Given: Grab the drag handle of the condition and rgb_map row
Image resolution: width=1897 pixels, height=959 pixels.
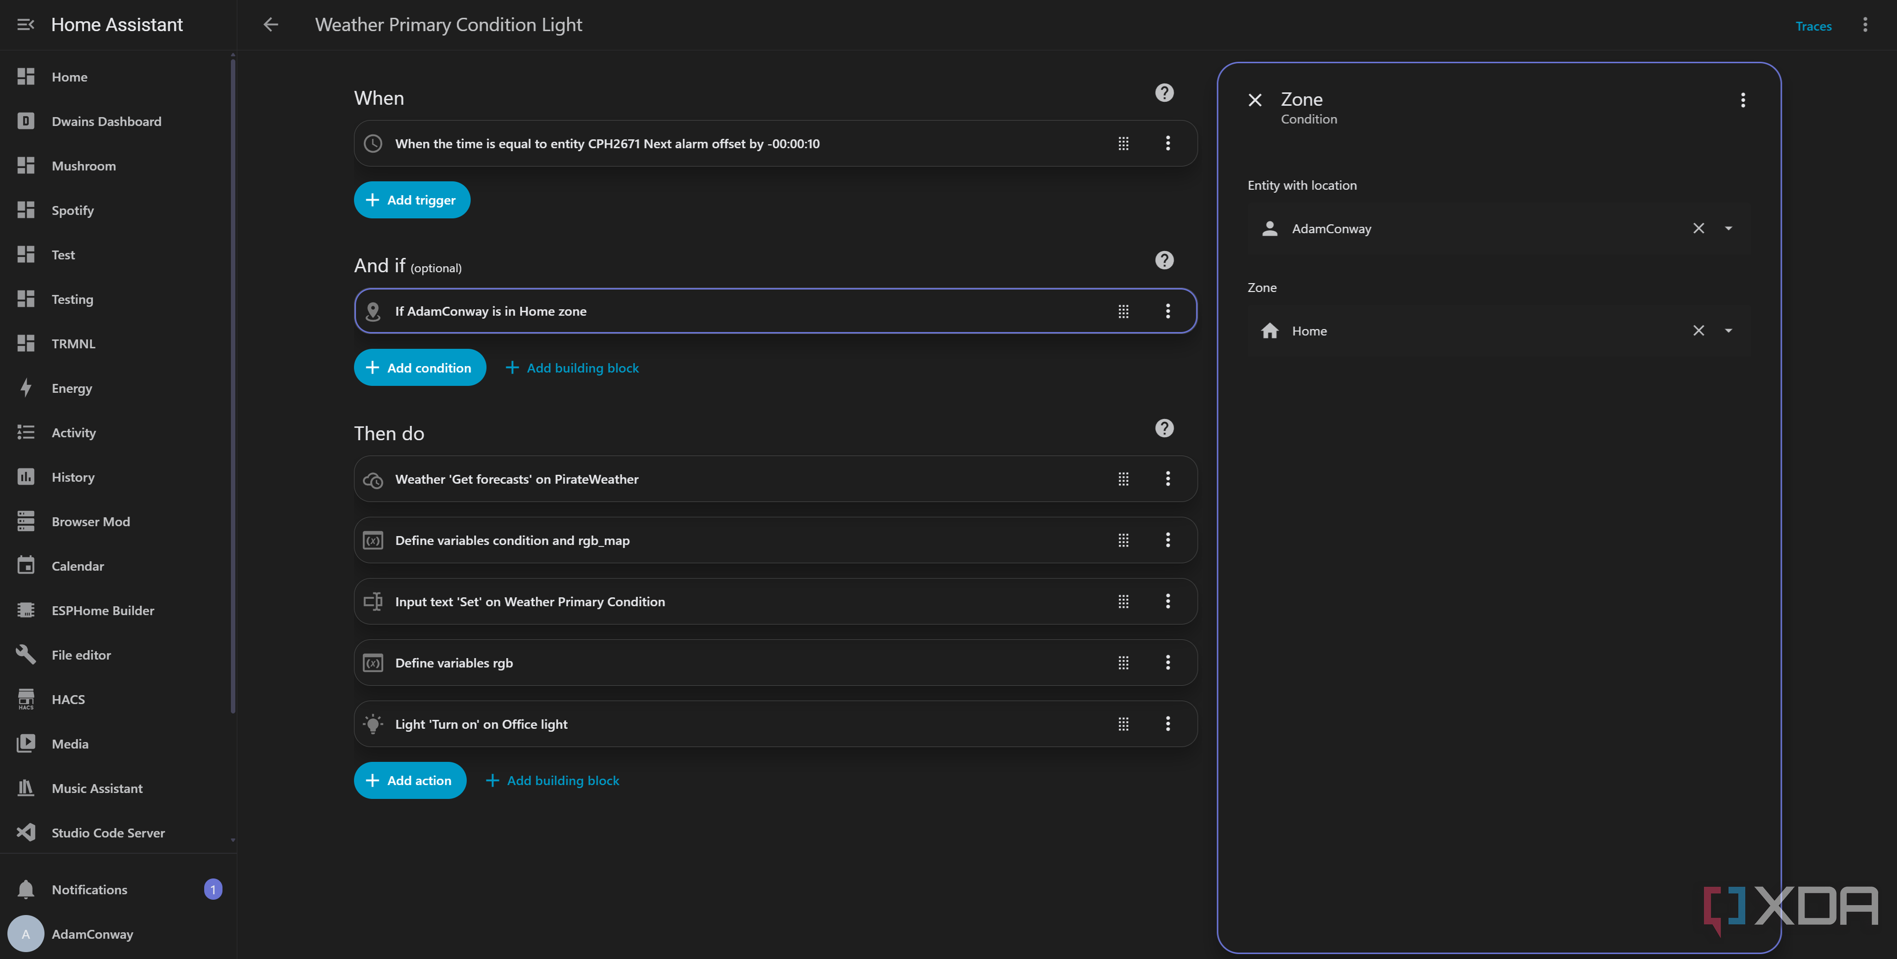Looking at the screenshot, I should point(1123,540).
